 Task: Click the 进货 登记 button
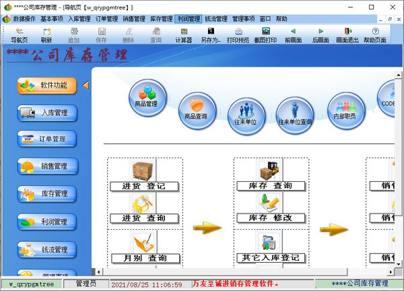144,178
